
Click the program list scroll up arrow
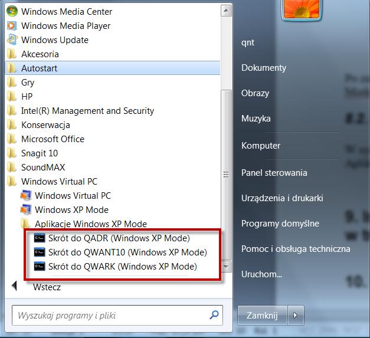point(226,11)
